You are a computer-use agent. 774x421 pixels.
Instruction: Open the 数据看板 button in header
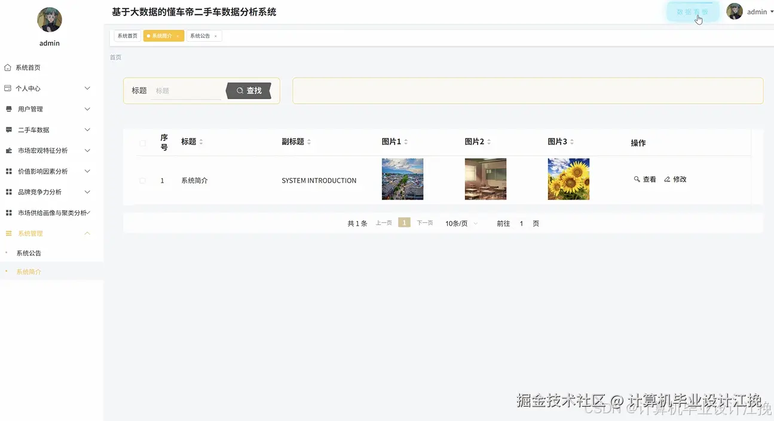point(693,12)
